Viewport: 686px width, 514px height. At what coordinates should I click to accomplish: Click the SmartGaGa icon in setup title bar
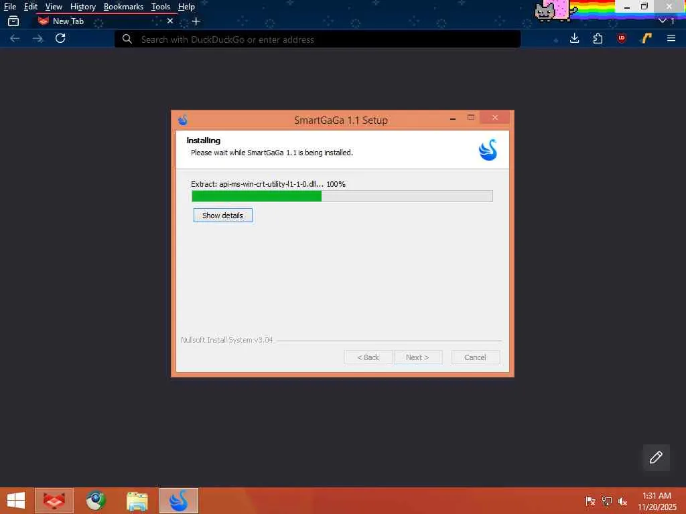(x=183, y=120)
